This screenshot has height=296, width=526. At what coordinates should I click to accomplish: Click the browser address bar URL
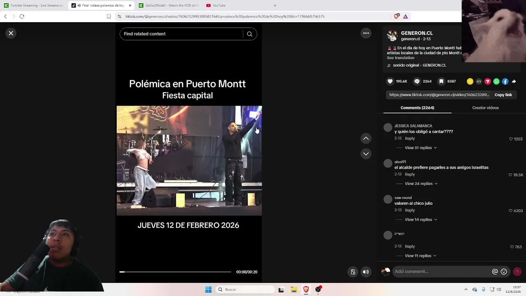click(x=224, y=16)
